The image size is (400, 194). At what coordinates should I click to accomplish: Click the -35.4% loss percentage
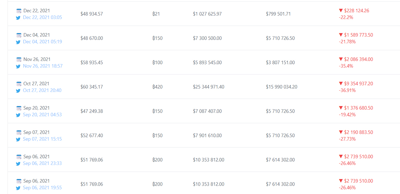coord(346,66)
